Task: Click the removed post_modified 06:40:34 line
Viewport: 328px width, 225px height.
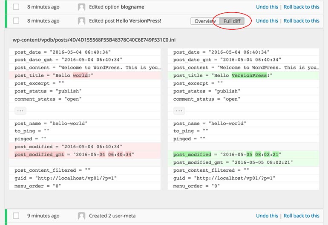Action: (85, 147)
